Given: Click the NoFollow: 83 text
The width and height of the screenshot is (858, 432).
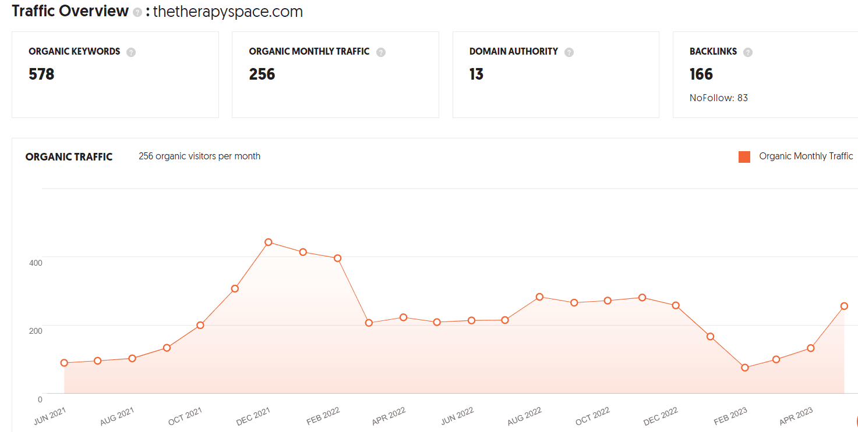Looking at the screenshot, I should (719, 98).
